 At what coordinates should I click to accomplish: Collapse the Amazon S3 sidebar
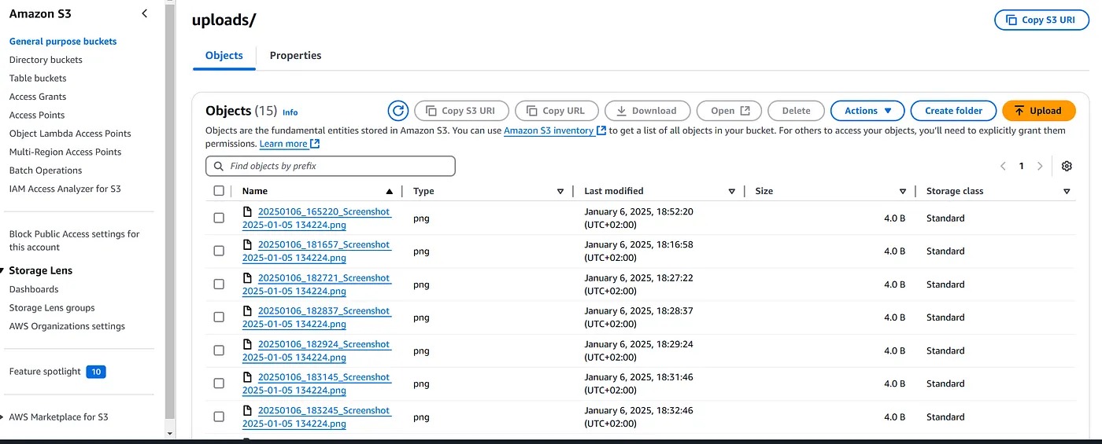(x=144, y=13)
